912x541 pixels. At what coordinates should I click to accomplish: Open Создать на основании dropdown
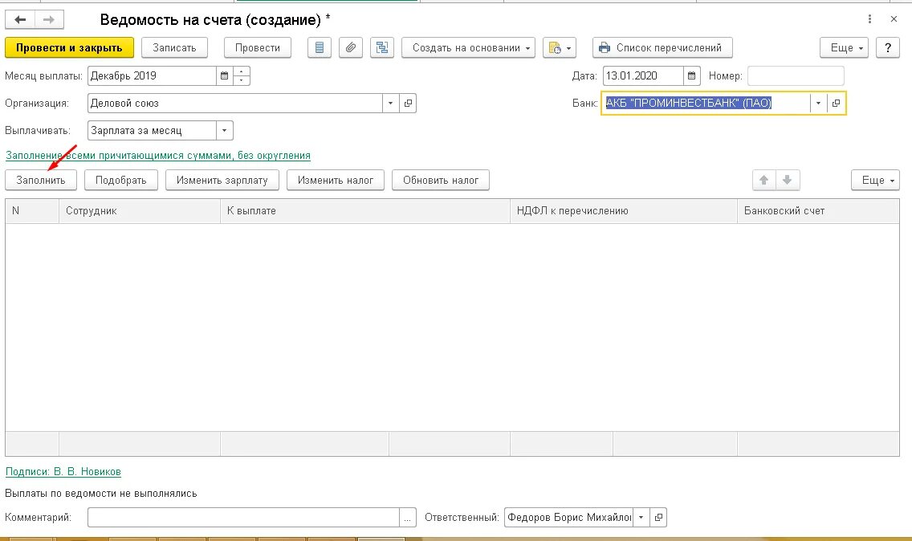pyautogui.click(x=468, y=47)
